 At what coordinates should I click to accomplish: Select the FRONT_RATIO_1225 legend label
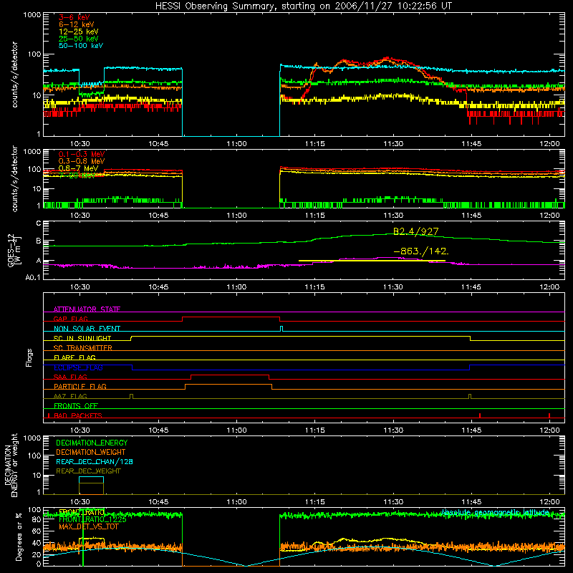(92, 519)
